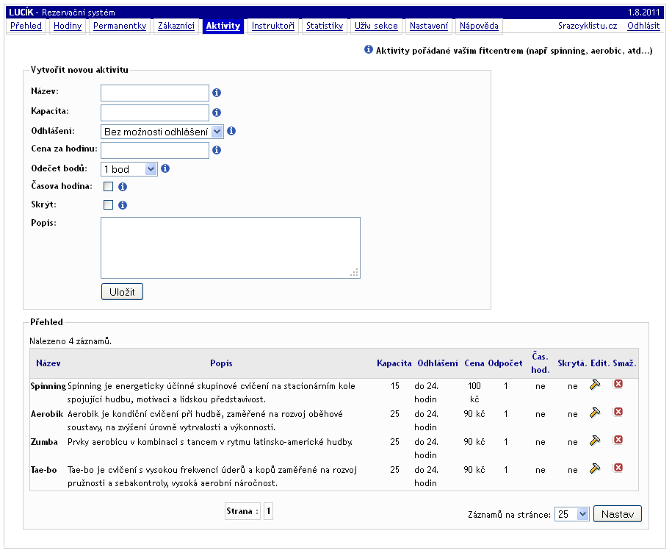Sort the table by Popis column

pos(221,363)
